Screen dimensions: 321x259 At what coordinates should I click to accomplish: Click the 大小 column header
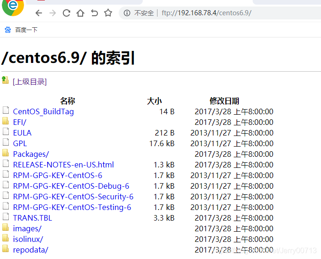pos(154,101)
